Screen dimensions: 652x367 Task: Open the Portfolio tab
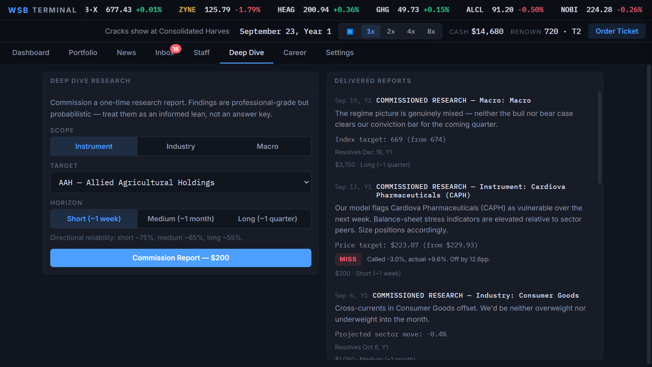(83, 53)
